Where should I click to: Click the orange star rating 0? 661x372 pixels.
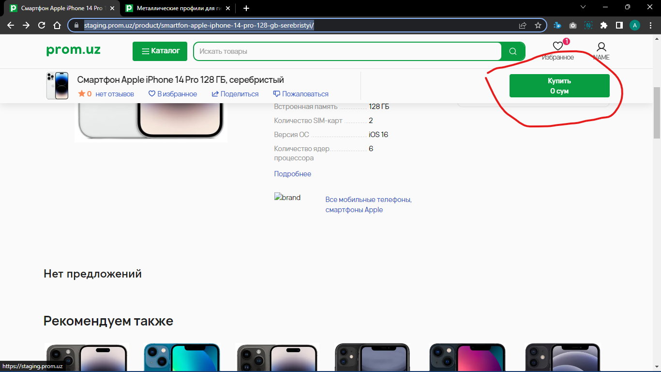85,94
